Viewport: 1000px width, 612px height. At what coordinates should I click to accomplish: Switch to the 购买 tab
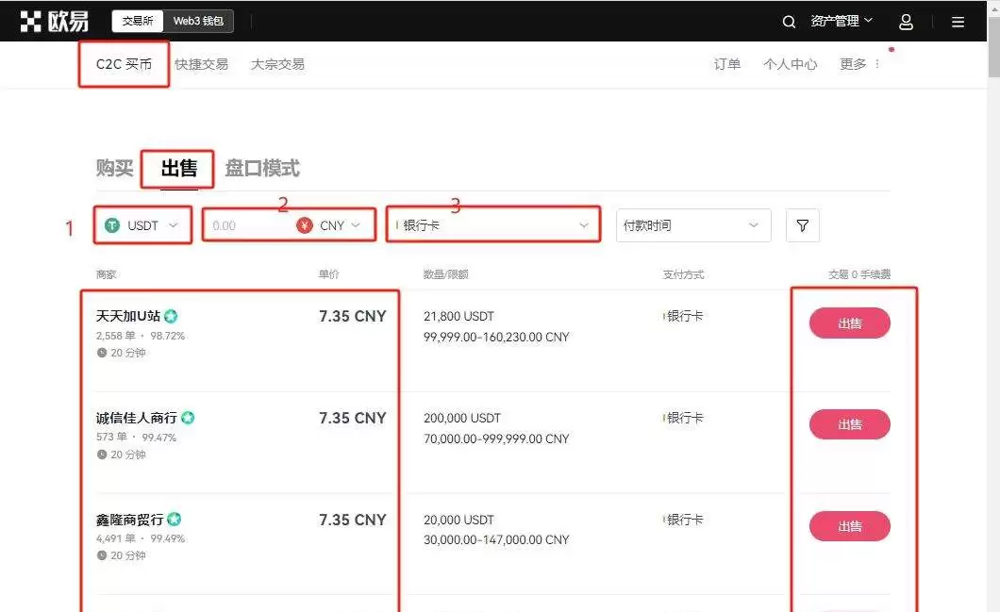(x=113, y=168)
